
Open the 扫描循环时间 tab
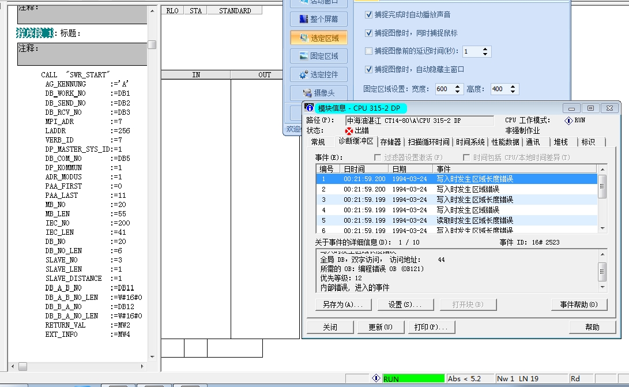428,142
